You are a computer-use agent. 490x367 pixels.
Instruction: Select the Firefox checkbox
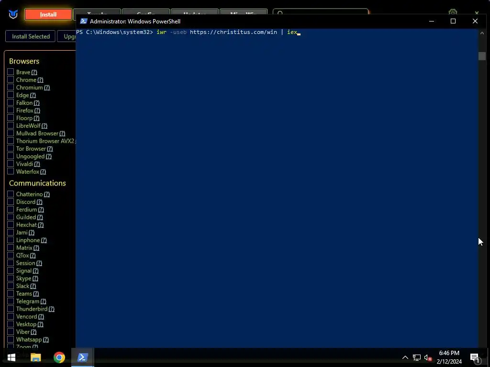click(11, 110)
